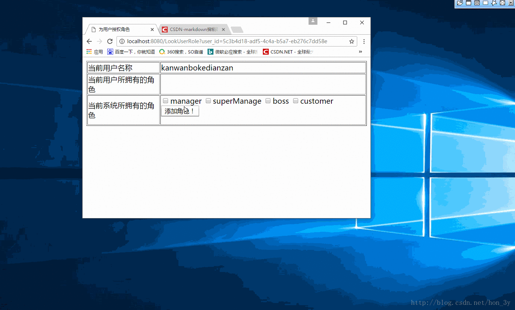Tick the superManage role checkbox

click(x=208, y=101)
